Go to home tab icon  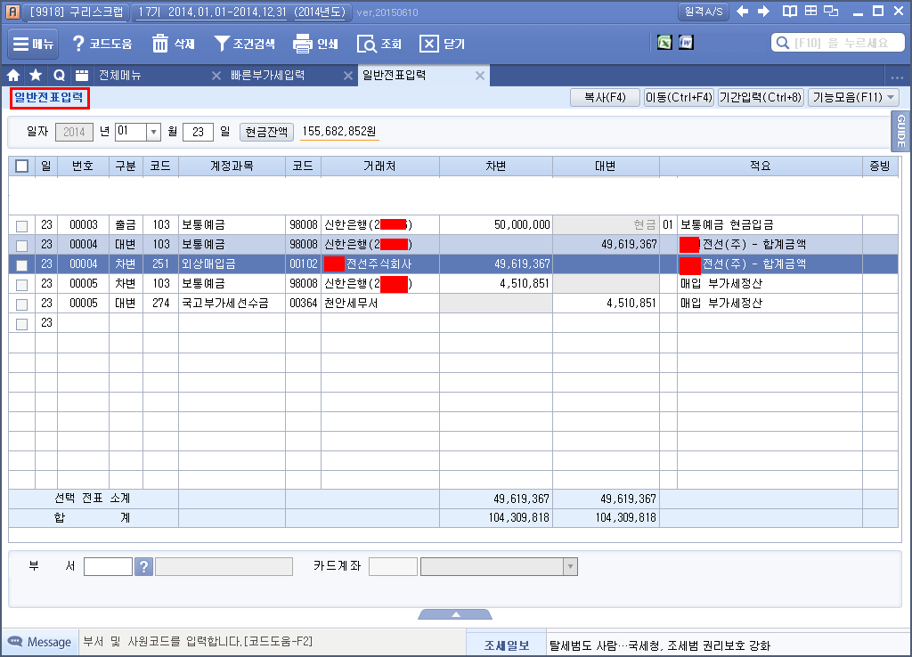13,75
